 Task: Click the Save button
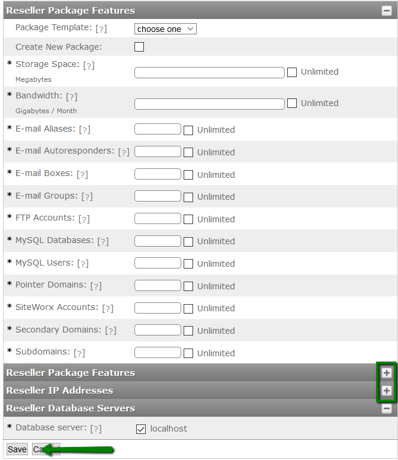click(17, 449)
